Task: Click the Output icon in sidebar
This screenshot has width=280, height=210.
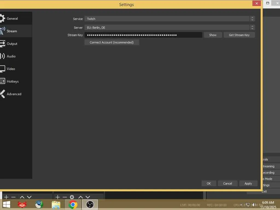Action: coord(2,43)
